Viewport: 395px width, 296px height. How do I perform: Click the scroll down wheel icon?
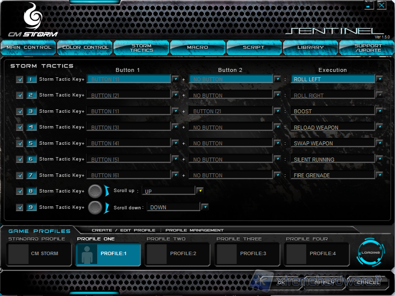click(95, 207)
